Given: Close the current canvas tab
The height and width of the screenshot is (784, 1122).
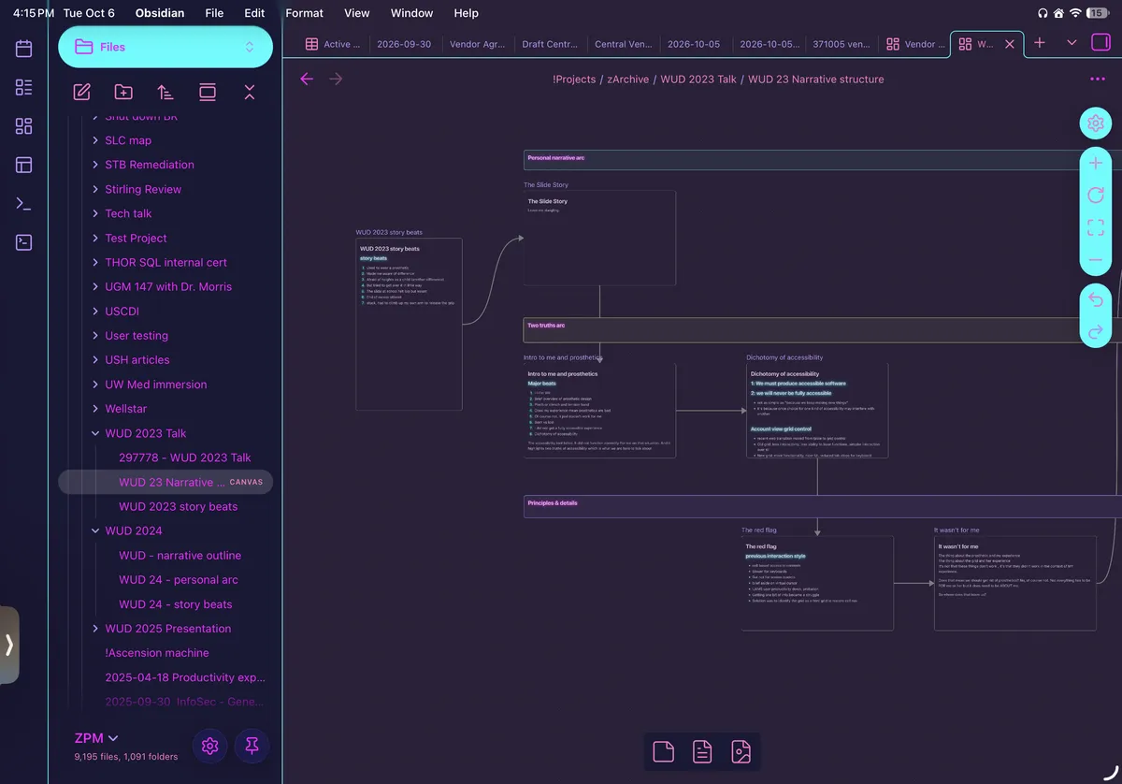Looking at the screenshot, I should tap(1010, 44).
